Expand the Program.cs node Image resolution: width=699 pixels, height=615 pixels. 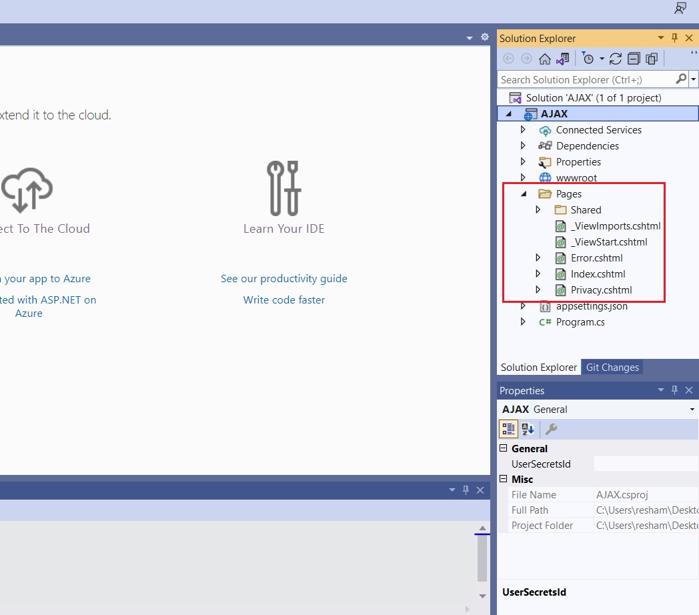click(523, 322)
